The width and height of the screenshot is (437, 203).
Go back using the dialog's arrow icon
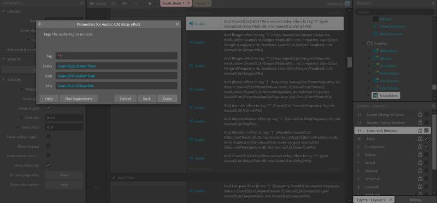[40, 24]
